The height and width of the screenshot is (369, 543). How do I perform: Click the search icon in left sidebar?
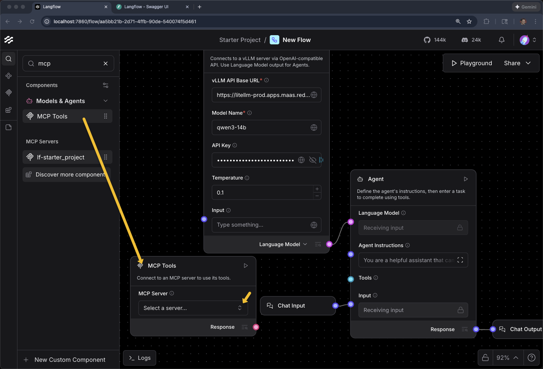coord(9,59)
